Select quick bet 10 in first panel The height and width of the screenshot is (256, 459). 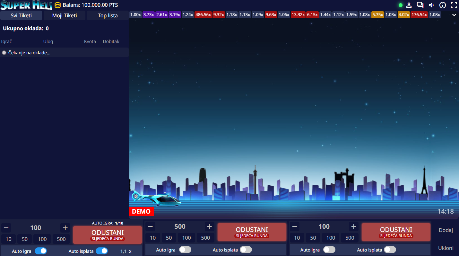pyautogui.click(x=9, y=239)
